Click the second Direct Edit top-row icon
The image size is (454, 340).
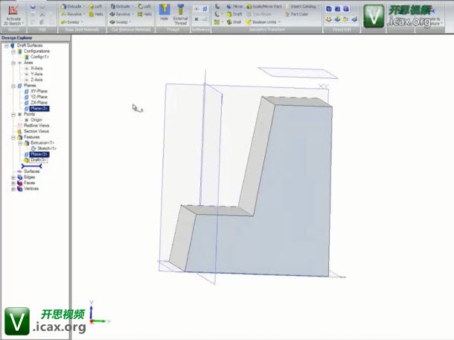click(x=337, y=9)
